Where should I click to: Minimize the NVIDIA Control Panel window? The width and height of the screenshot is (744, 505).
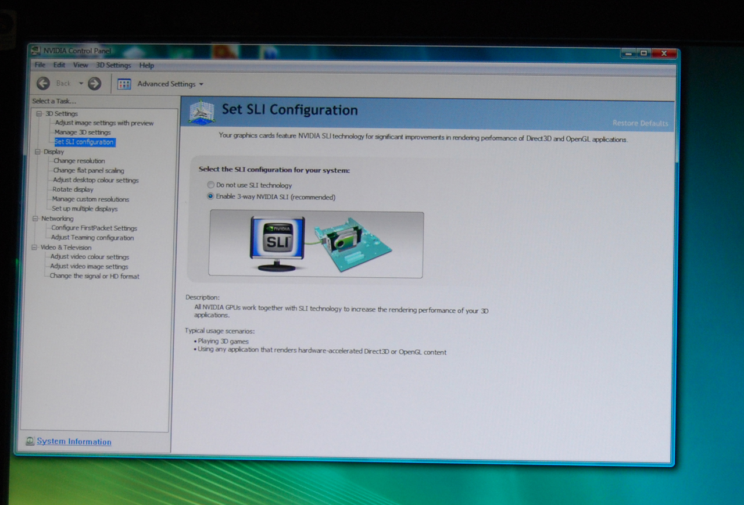coord(628,53)
